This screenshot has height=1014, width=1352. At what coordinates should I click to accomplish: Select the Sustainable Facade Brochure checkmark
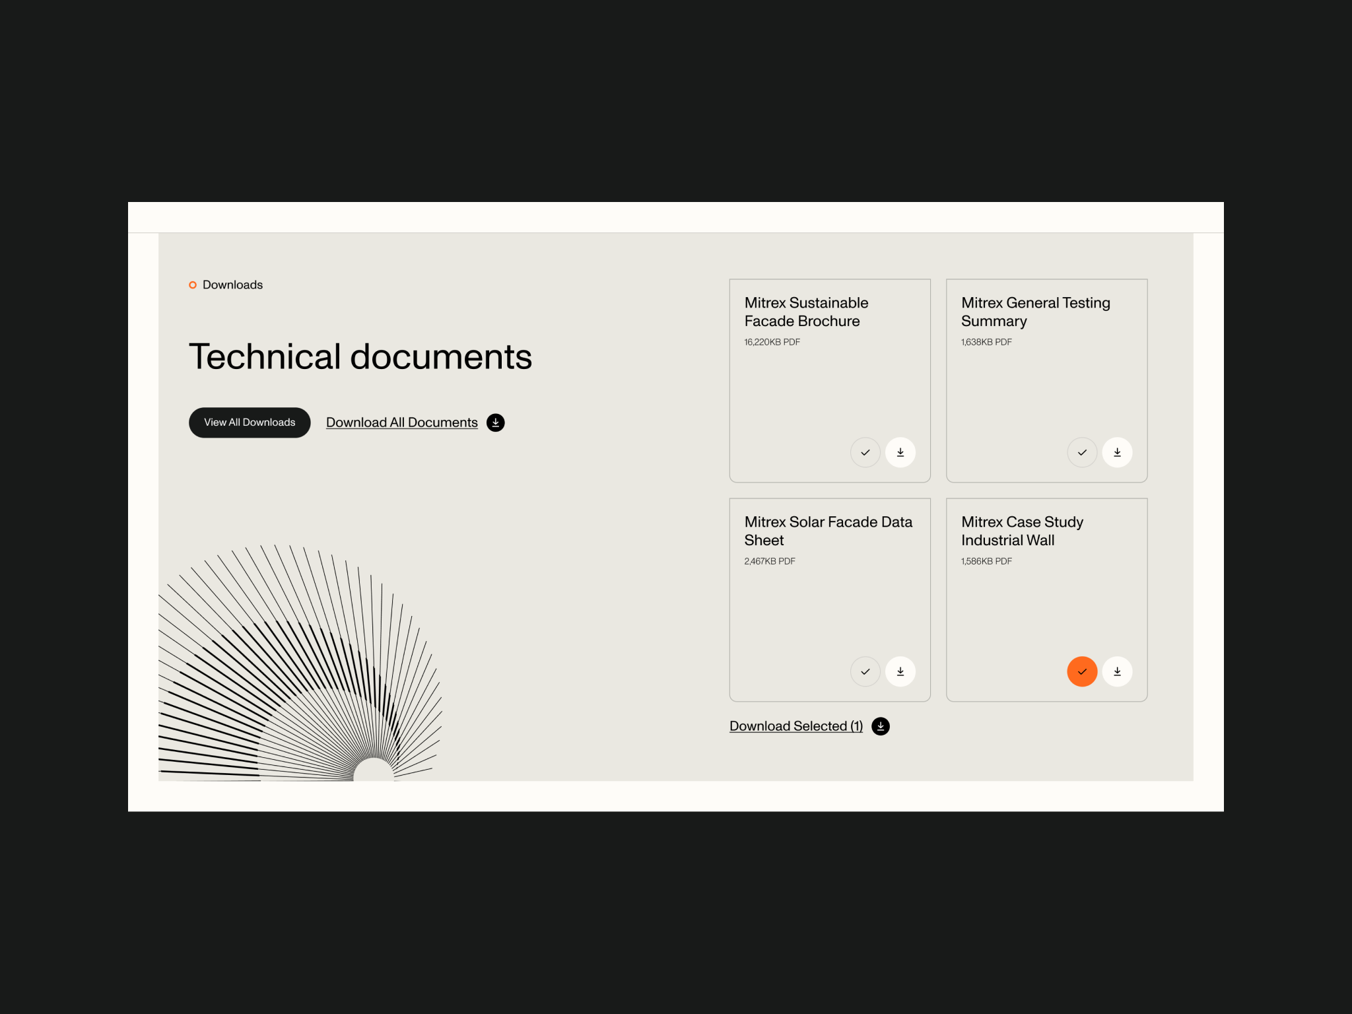pyautogui.click(x=865, y=452)
